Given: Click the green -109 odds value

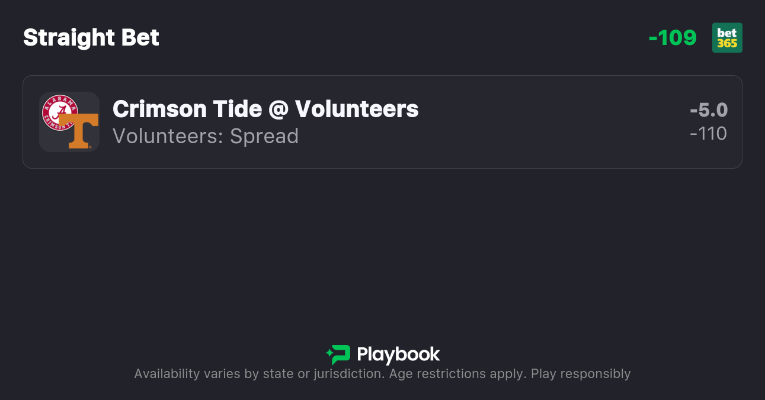Looking at the screenshot, I should [x=673, y=38].
